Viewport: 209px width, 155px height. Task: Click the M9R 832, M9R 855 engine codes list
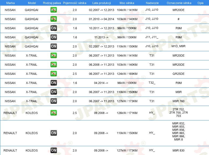179,131
